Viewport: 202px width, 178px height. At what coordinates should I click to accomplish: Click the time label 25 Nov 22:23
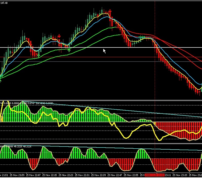coord(66,175)
